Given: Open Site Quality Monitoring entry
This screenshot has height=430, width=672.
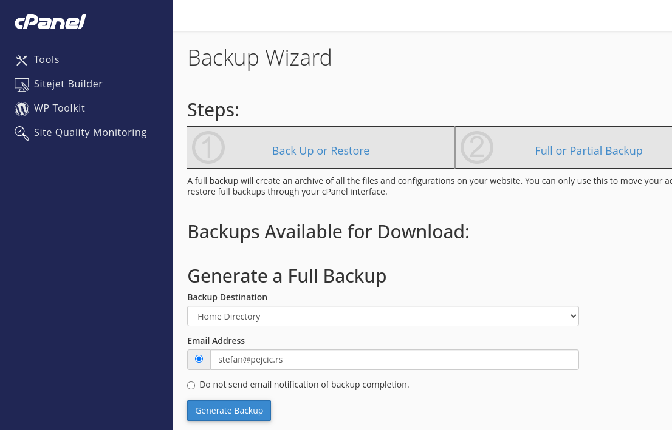Looking at the screenshot, I should (90, 133).
